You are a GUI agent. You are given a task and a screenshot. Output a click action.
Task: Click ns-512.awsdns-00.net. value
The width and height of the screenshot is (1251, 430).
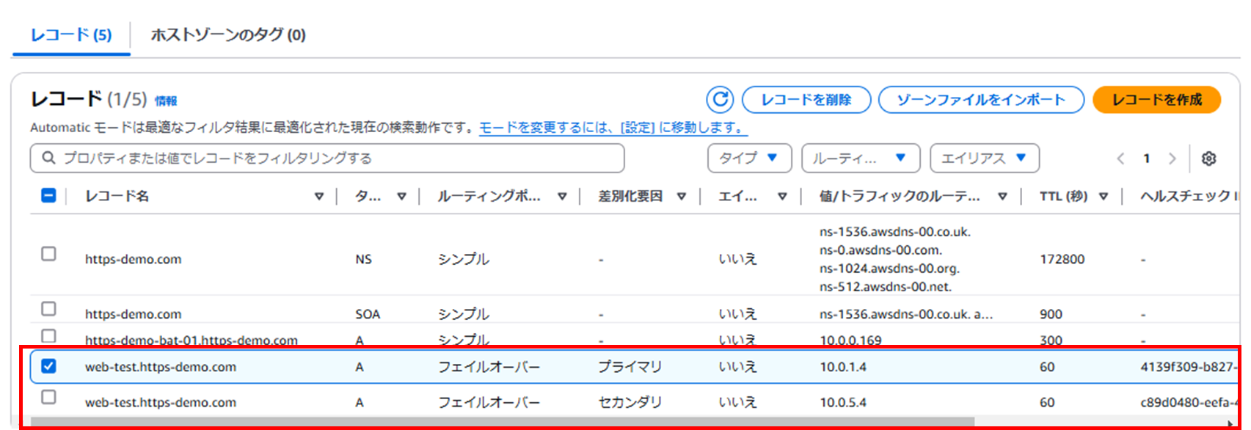886,287
